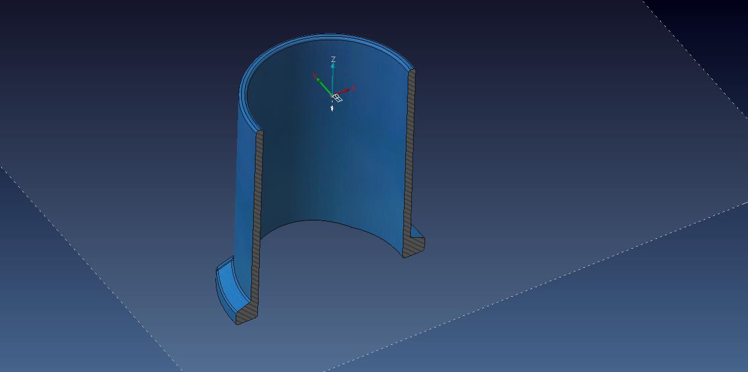This screenshot has height=372, width=748.
Task: Click the red X axis arrow
Action: [343, 92]
